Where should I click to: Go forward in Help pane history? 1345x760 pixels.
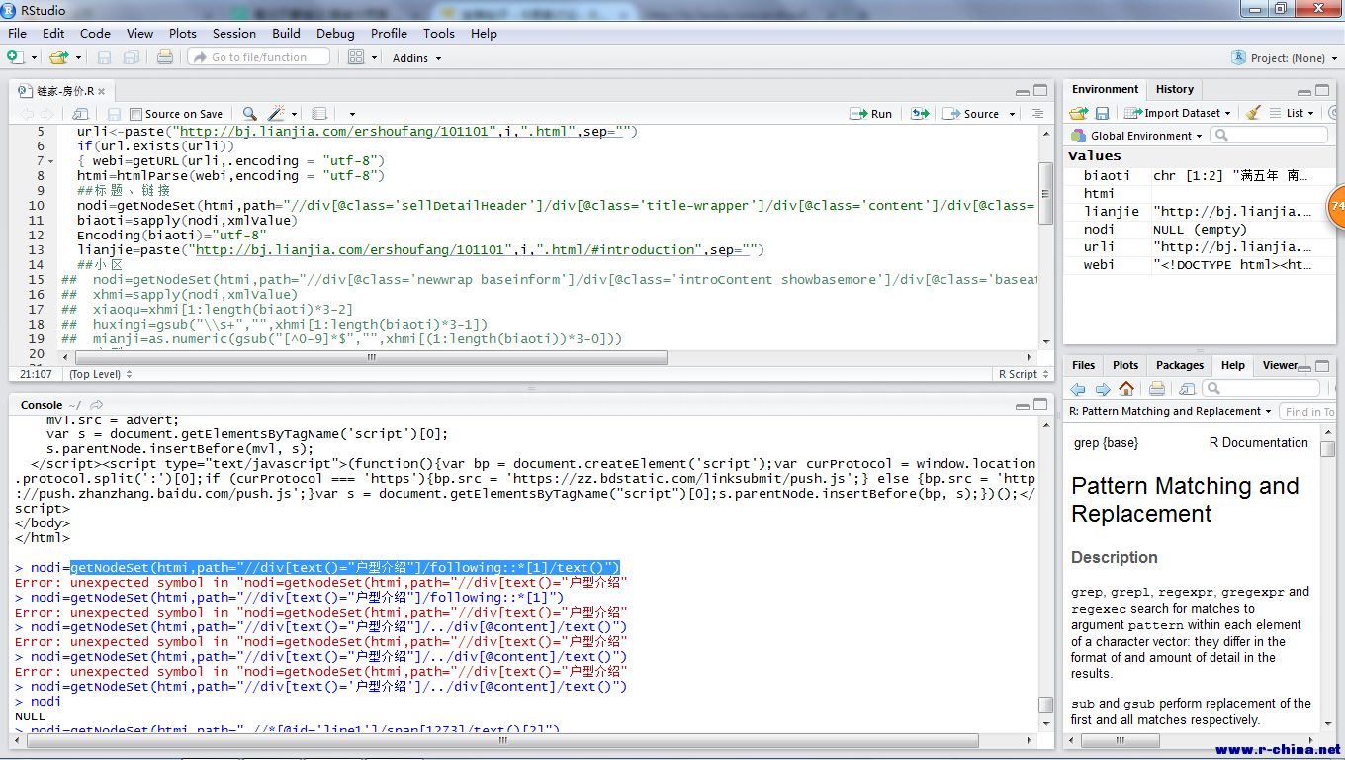point(1102,388)
